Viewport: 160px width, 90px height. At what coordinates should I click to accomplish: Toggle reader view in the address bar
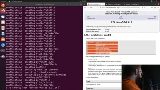[142, 8]
